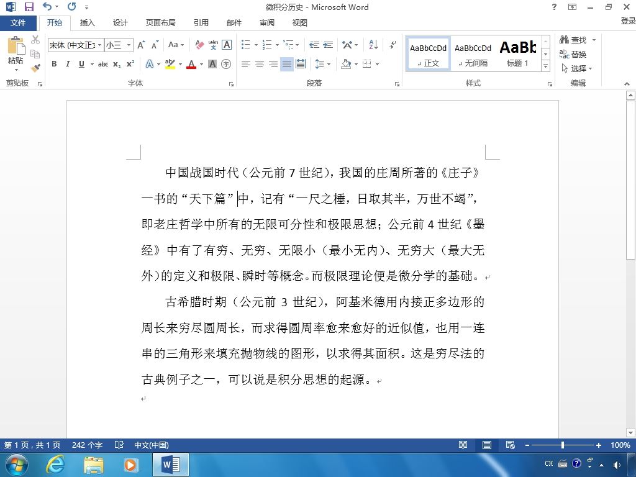
Task: Apply yellow text highlight color
Action: 170,64
